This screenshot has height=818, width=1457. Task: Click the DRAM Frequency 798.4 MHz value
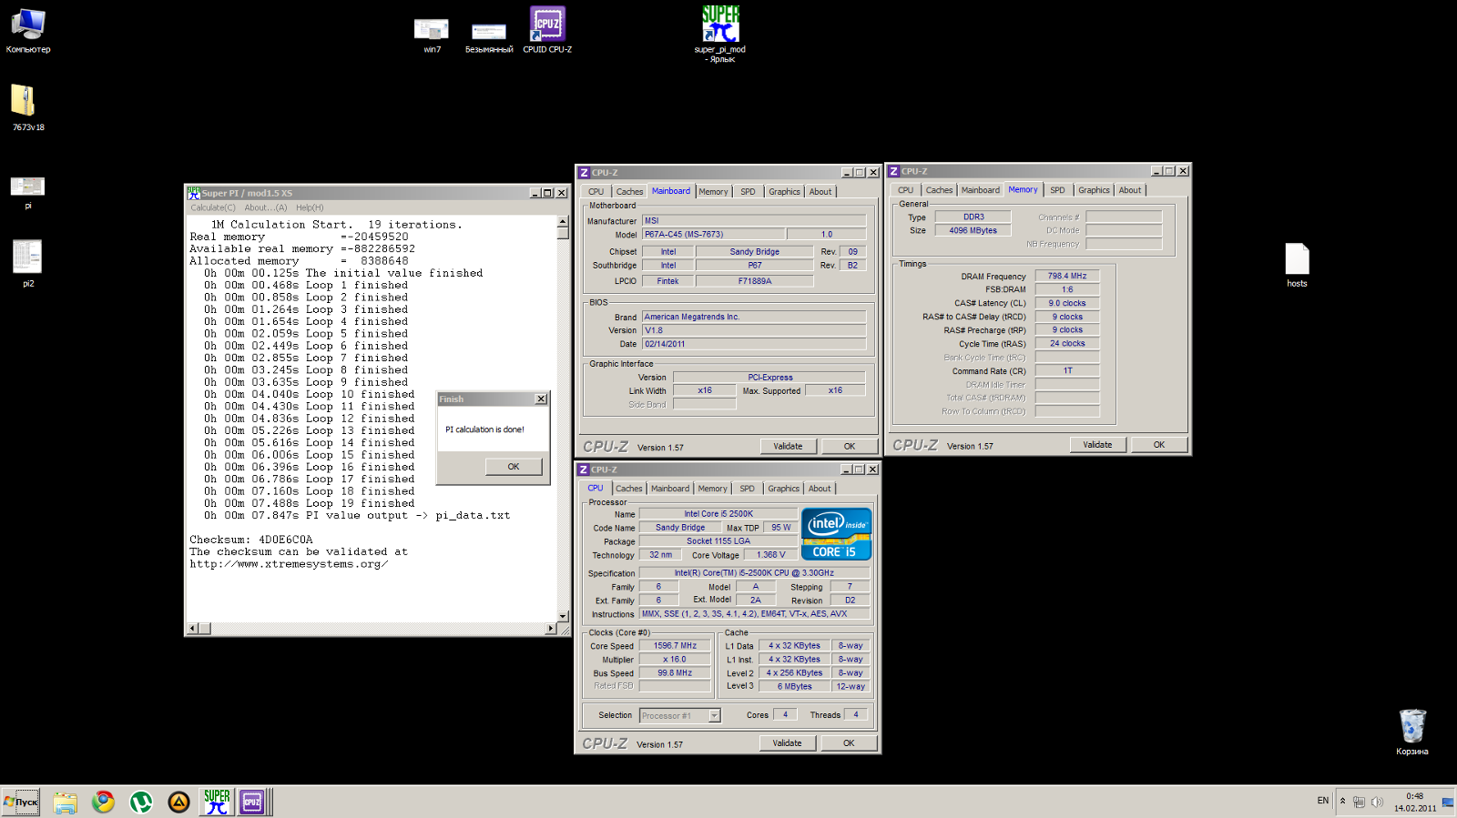(1066, 276)
